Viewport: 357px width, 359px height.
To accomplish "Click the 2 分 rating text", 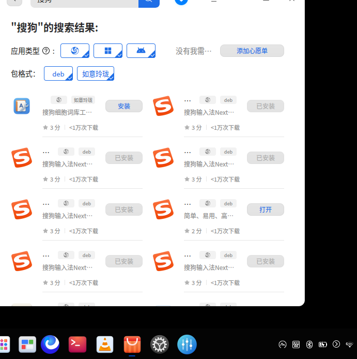I will 196,231.
